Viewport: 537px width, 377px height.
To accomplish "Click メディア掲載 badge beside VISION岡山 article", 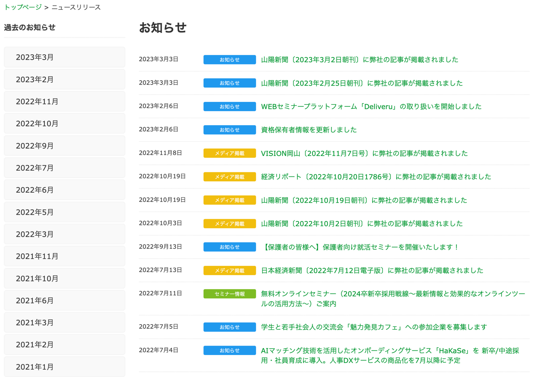I will (229, 153).
